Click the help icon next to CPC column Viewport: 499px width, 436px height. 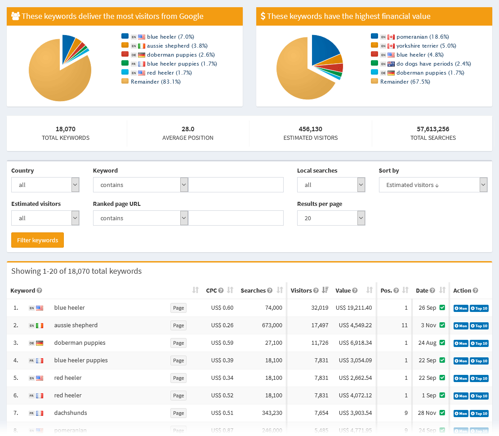220,290
